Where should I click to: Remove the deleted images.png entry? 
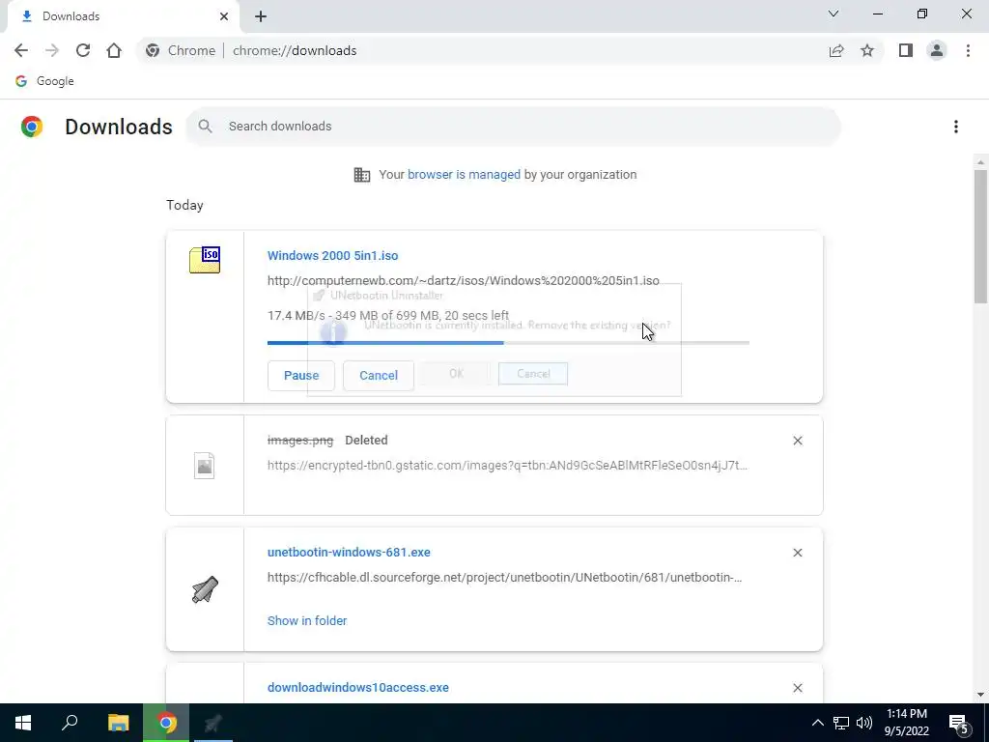point(797,441)
